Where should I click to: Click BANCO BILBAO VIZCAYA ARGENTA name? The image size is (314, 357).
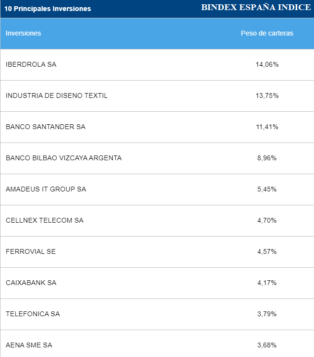coord(64,158)
